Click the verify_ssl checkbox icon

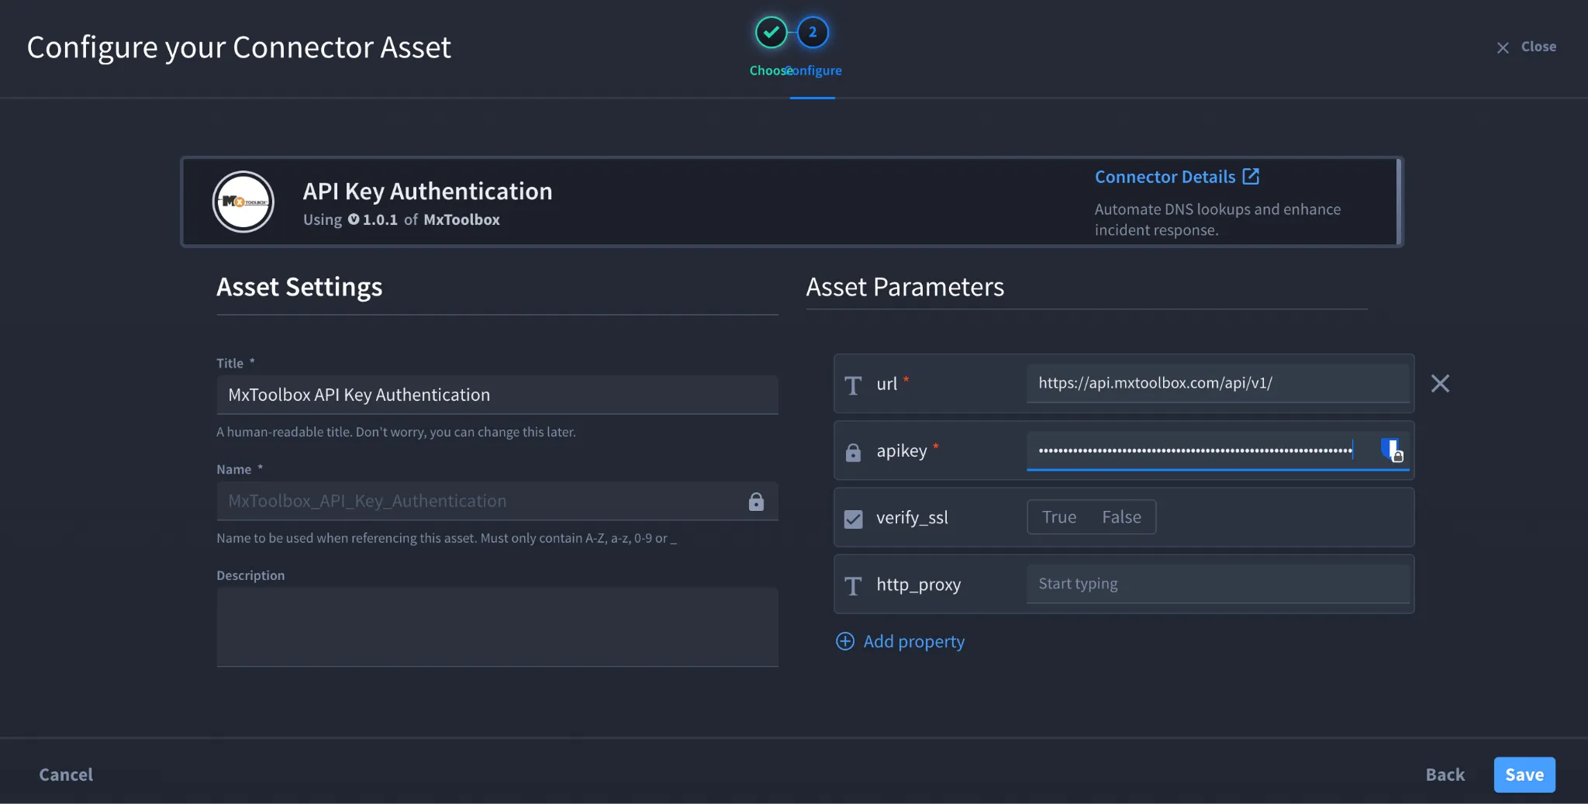tap(853, 519)
